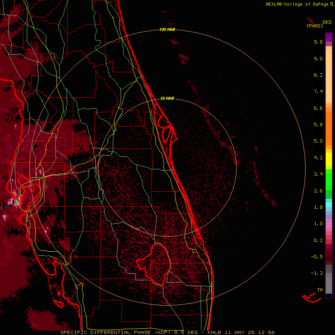Click the 50 NMI range ring label
The image size is (335, 335).
pyautogui.click(x=167, y=98)
